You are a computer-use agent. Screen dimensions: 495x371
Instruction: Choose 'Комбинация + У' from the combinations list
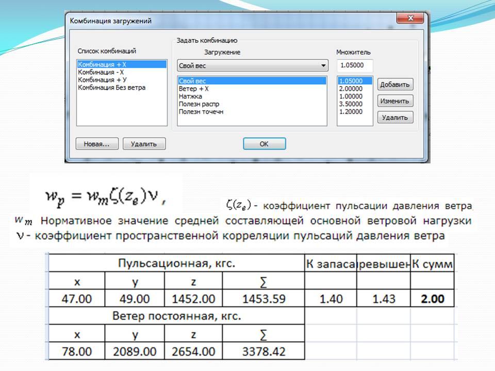click(101, 80)
